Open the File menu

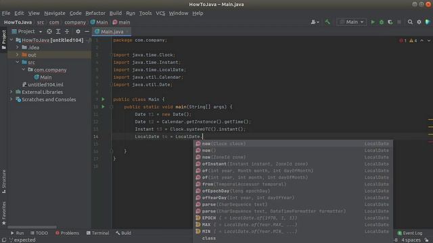6,13
